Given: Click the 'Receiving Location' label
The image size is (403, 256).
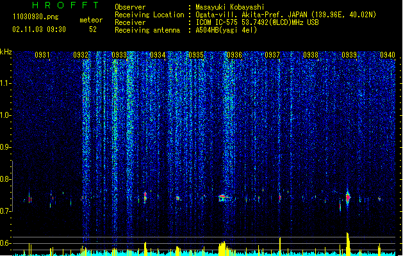Looking at the screenshot, I should click(x=149, y=15).
